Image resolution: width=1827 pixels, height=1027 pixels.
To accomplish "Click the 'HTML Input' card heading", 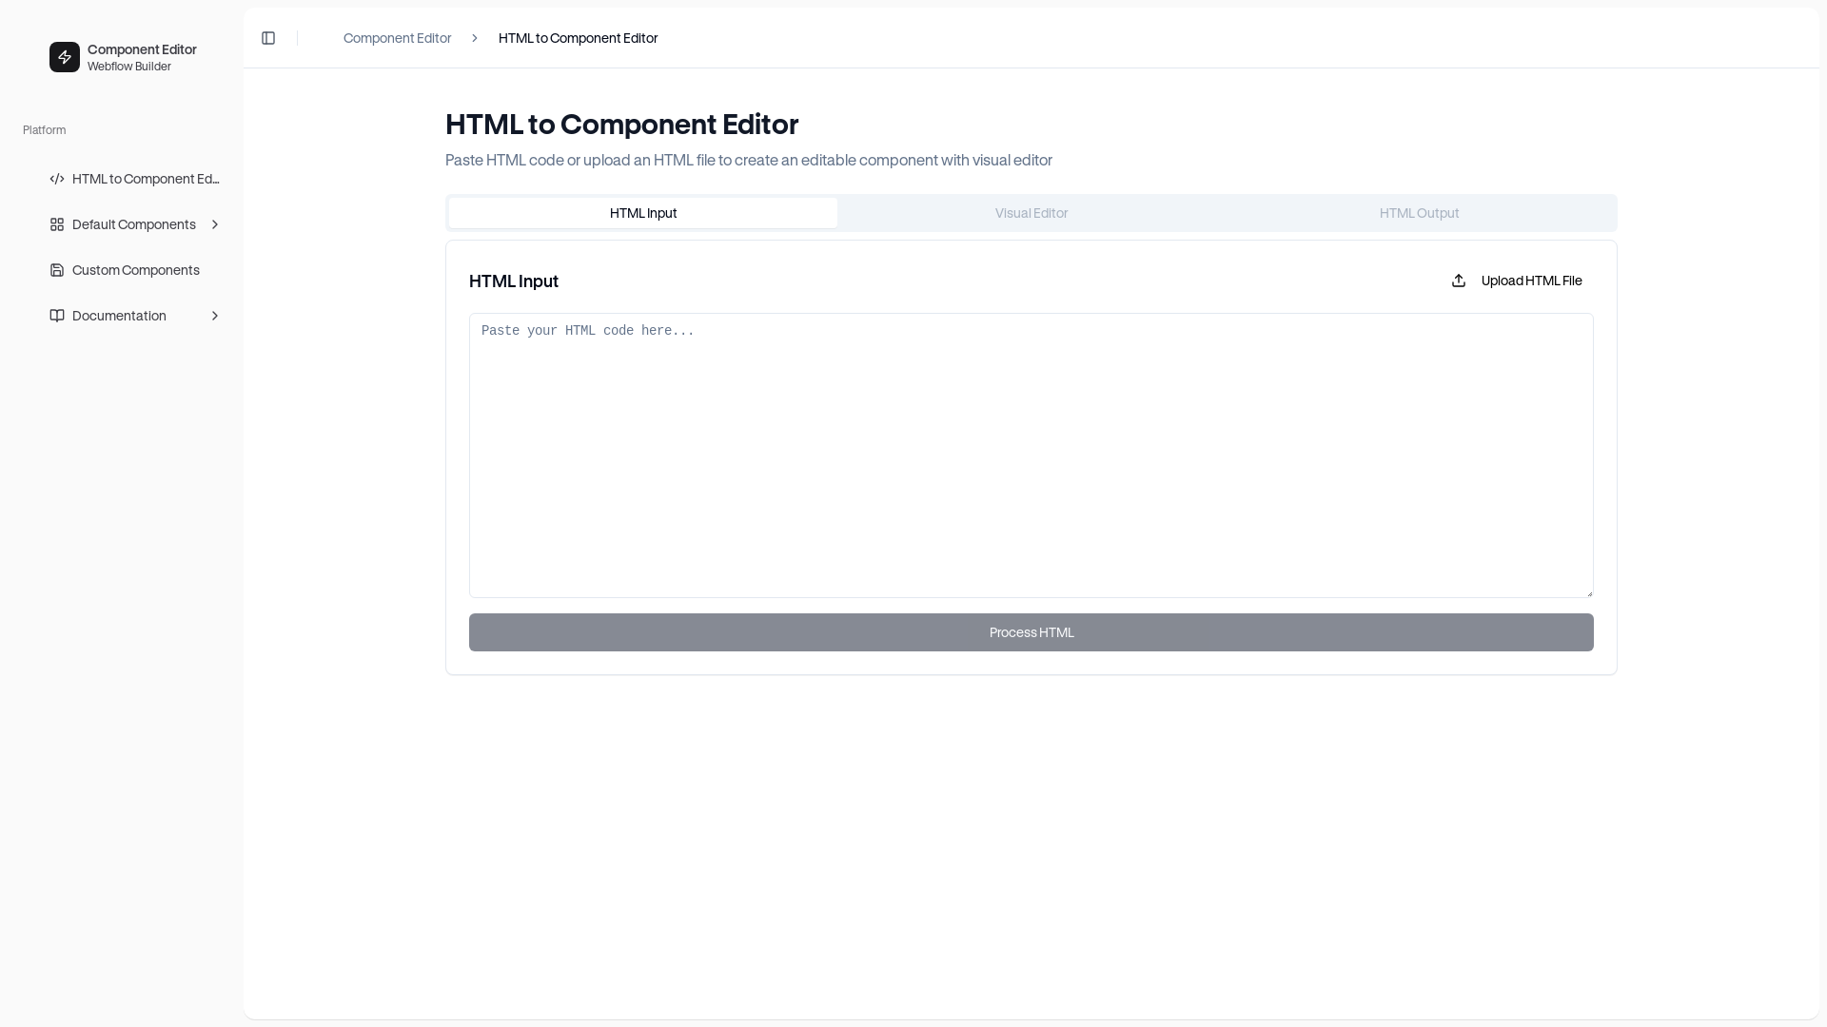I will [x=514, y=281].
